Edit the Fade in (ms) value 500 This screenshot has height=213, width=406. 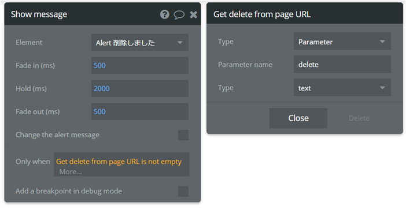[140, 65]
